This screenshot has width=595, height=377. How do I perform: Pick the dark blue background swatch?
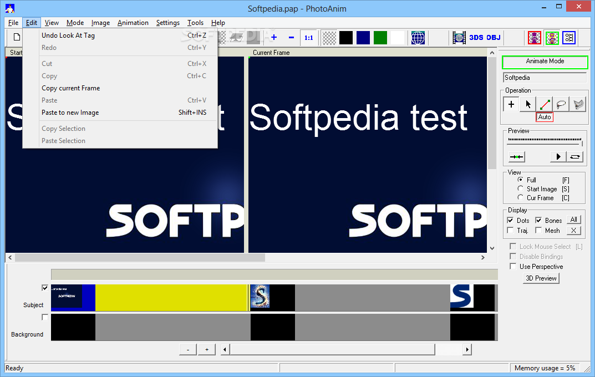[x=363, y=38]
